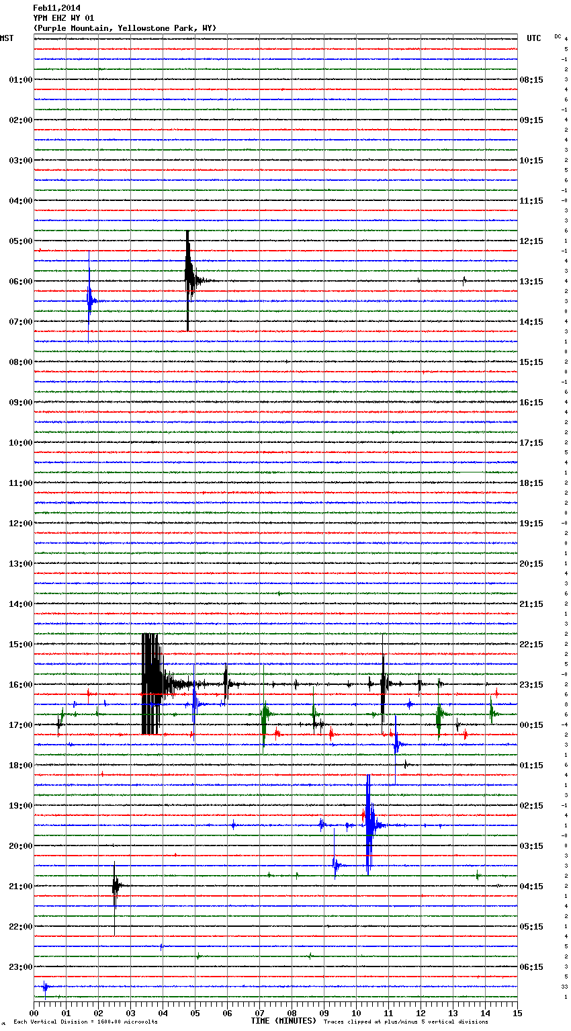Click '(Purple Mountain, Yellowstone Park, WY)' subtitle
This screenshot has height=1031, width=571.
coord(125,28)
